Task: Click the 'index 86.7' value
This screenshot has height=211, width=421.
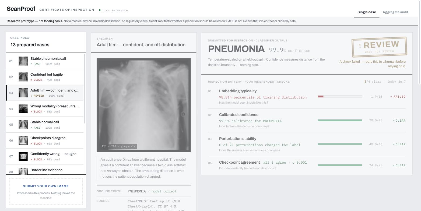Action: coord(397,82)
